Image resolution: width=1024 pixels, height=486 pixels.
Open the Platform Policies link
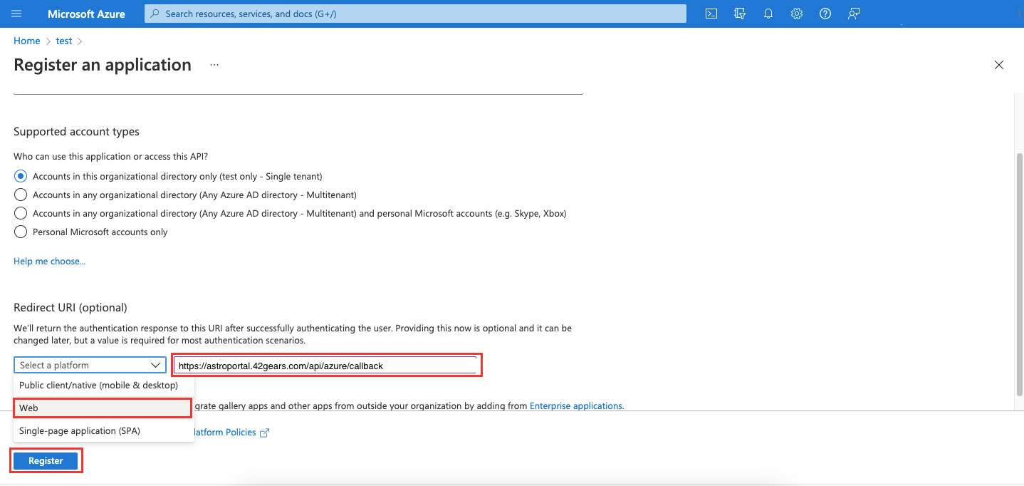(x=225, y=433)
